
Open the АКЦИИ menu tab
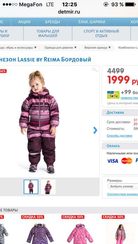(x=24, y=22)
